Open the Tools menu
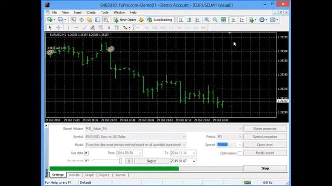The image size is (332, 186). 104,12
